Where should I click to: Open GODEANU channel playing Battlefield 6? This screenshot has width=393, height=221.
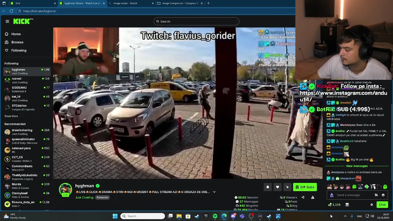[27, 89]
